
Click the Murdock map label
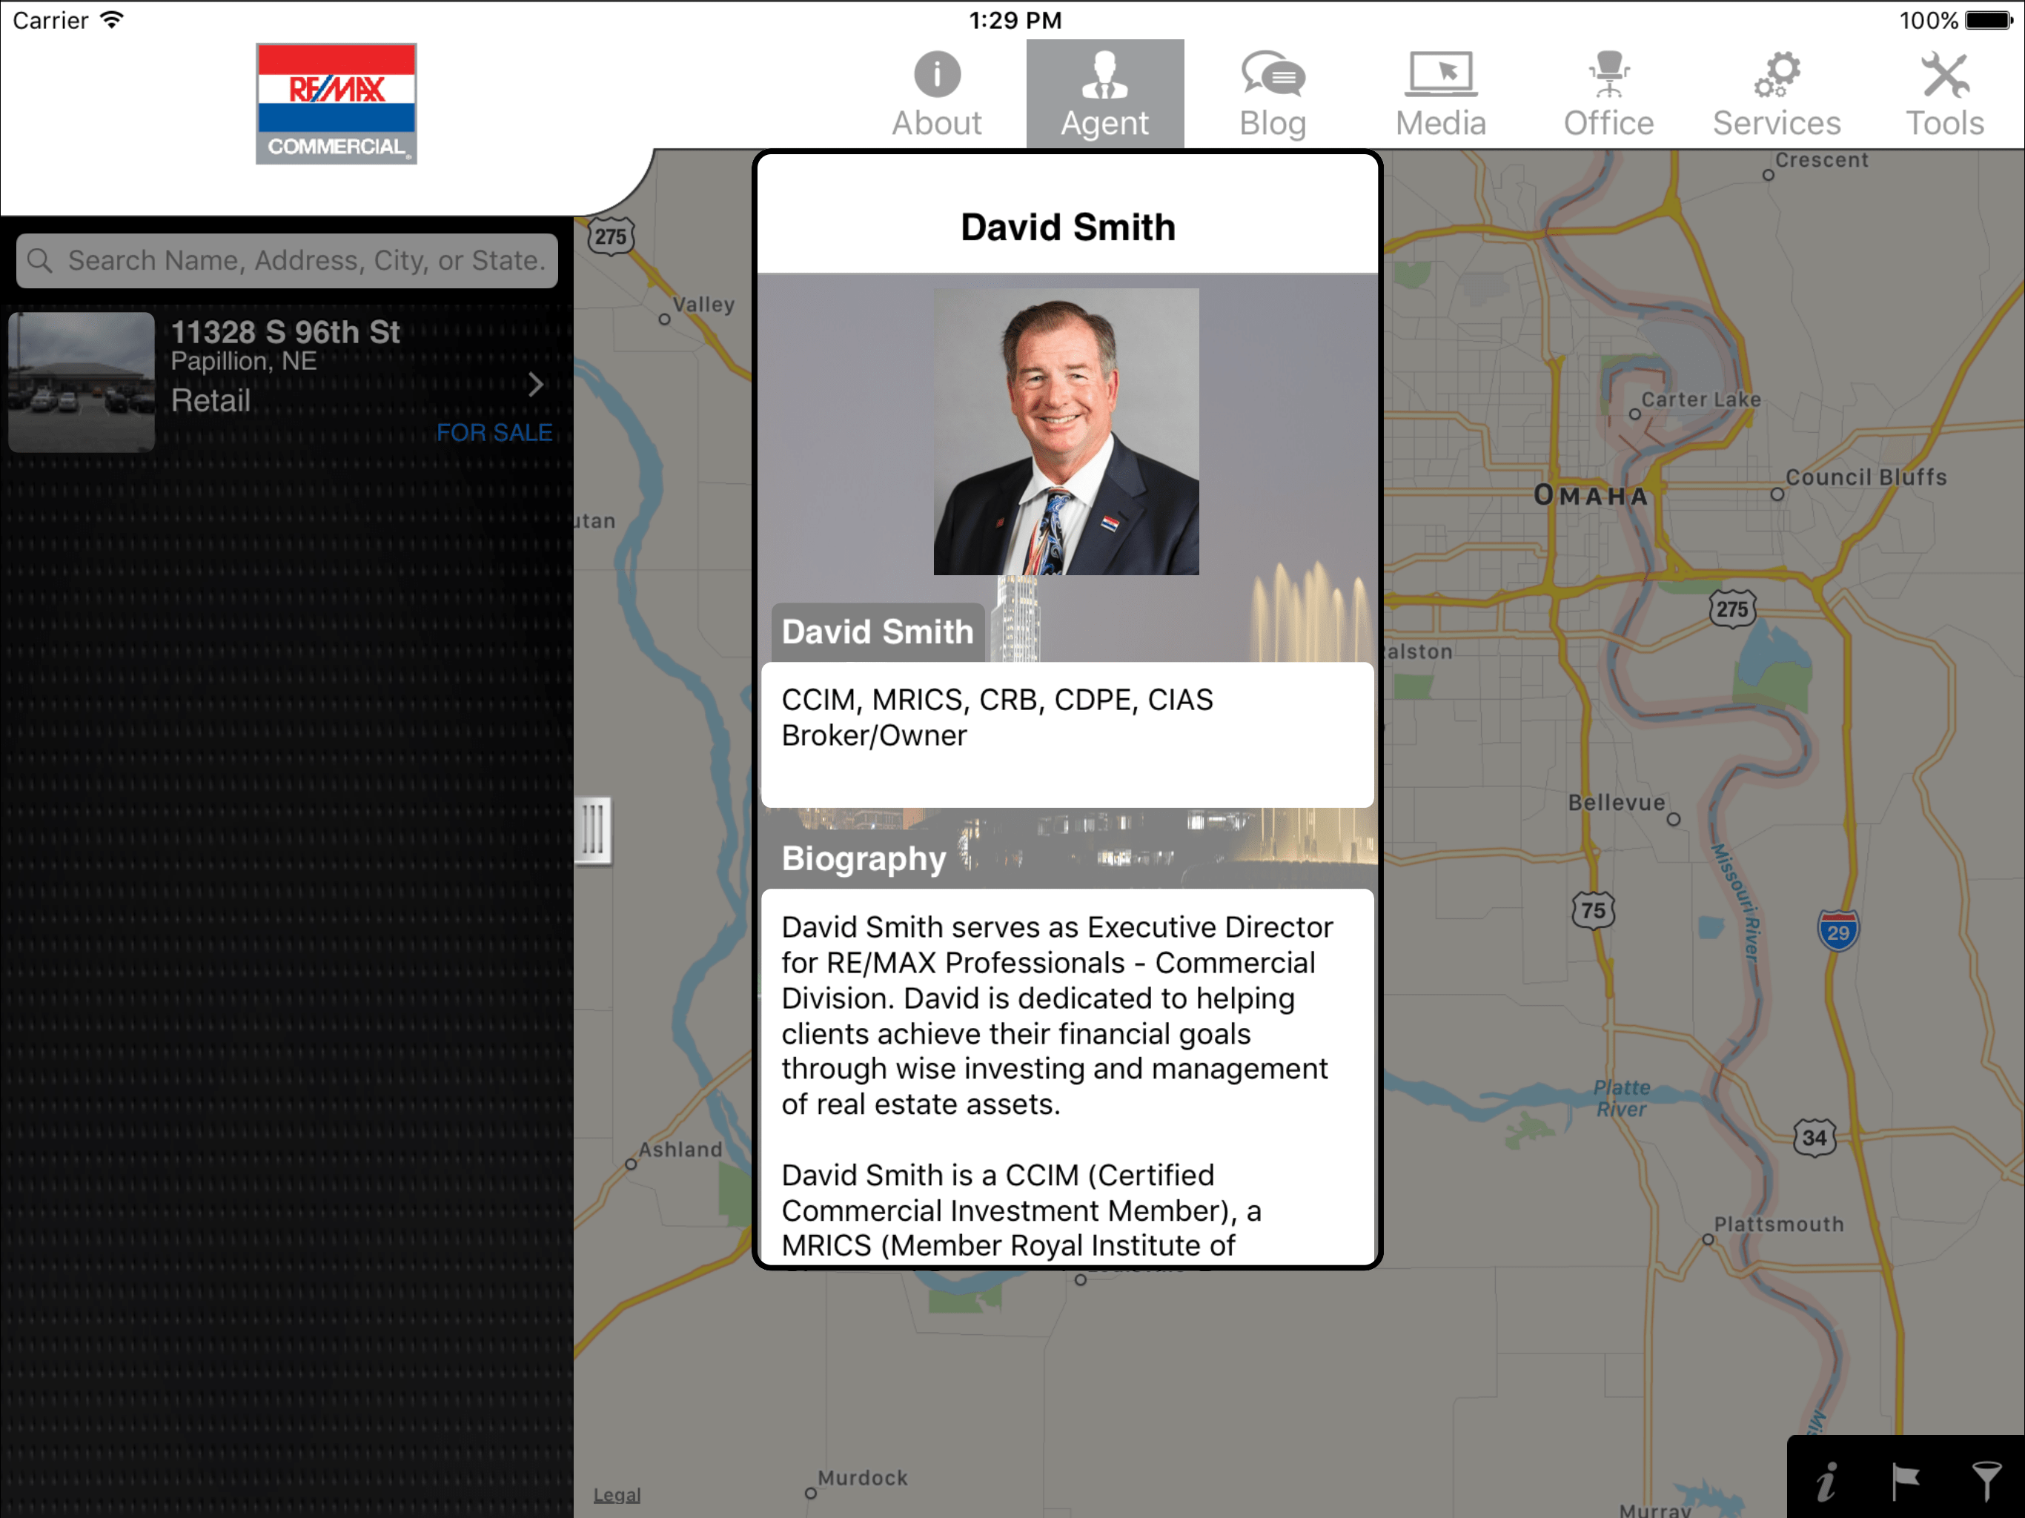pos(862,1478)
